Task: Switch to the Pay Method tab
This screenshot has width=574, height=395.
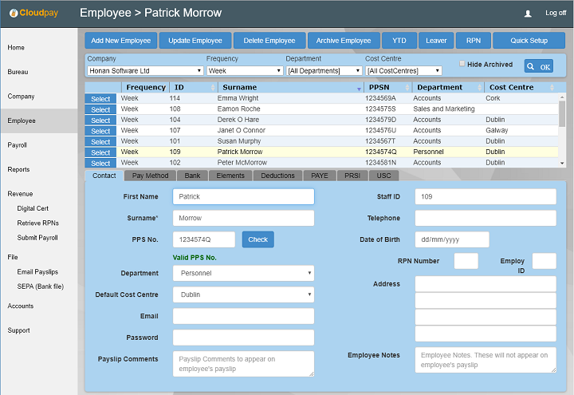Action: coord(150,176)
